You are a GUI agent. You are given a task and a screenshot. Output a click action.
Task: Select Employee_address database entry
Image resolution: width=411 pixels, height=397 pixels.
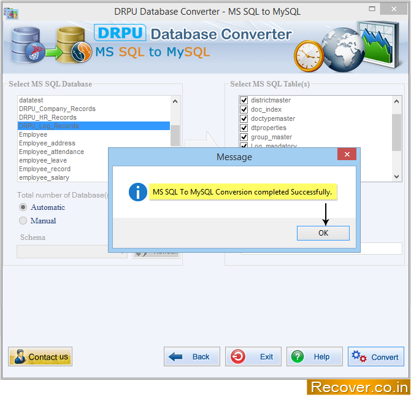(94, 143)
